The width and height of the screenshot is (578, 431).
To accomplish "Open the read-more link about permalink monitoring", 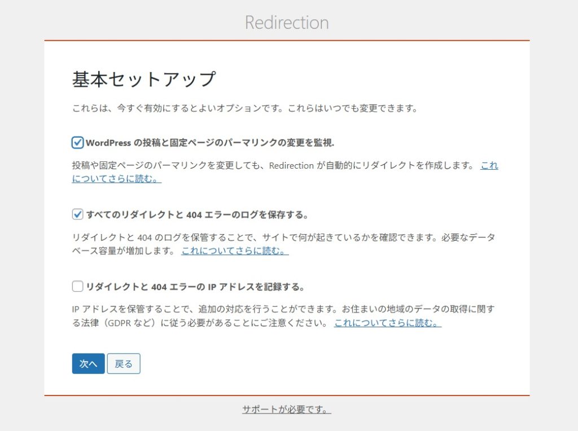I will click(117, 179).
